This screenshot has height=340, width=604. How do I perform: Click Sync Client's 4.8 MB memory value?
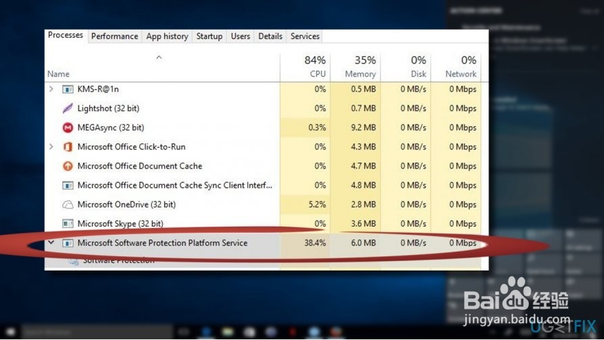pos(363,185)
